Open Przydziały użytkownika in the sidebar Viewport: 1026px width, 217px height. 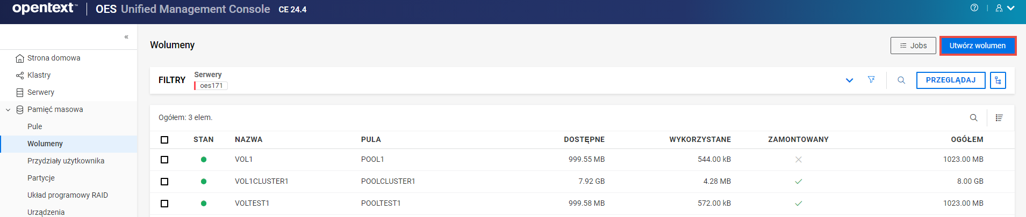[66, 161]
